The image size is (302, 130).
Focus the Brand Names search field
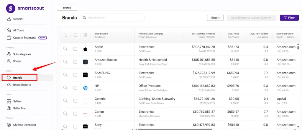point(113,18)
